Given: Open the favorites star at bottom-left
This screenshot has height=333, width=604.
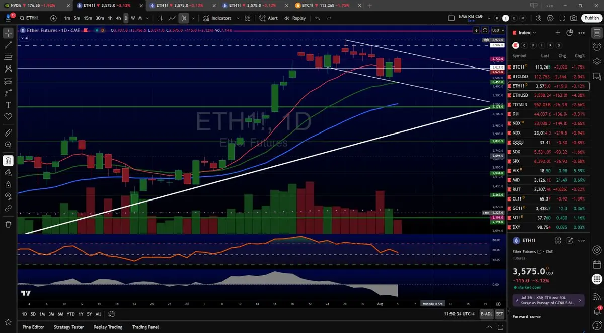Looking at the screenshot, I should 8,322.
